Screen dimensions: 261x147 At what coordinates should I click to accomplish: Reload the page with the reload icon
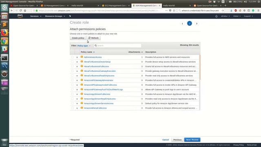point(21,11)
